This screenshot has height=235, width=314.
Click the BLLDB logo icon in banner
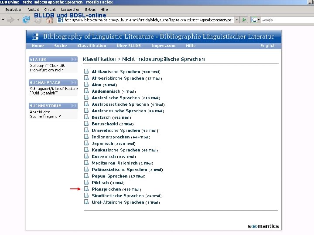pyautogui.click(x=35, y=37)
